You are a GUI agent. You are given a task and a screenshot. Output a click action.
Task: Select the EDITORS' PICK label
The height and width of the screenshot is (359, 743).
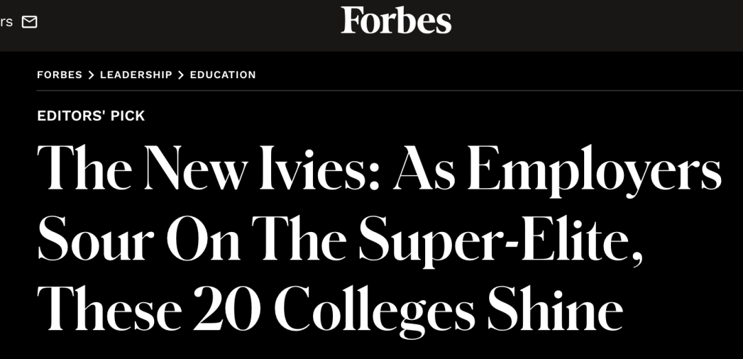[x=91, y=116]
